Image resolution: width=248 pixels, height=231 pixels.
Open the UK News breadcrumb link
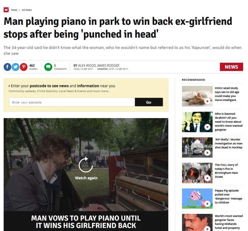27,10
